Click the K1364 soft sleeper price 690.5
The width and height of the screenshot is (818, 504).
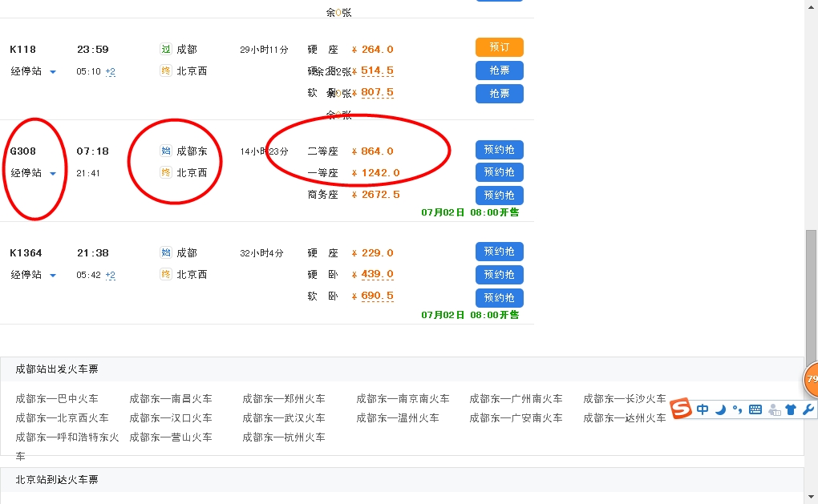(x=377, y=296)
